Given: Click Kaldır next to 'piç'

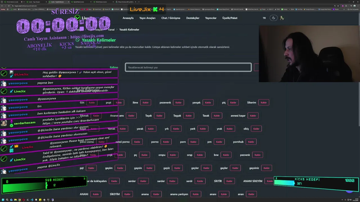Looking at the screenshot, I should tap(233, 103).
